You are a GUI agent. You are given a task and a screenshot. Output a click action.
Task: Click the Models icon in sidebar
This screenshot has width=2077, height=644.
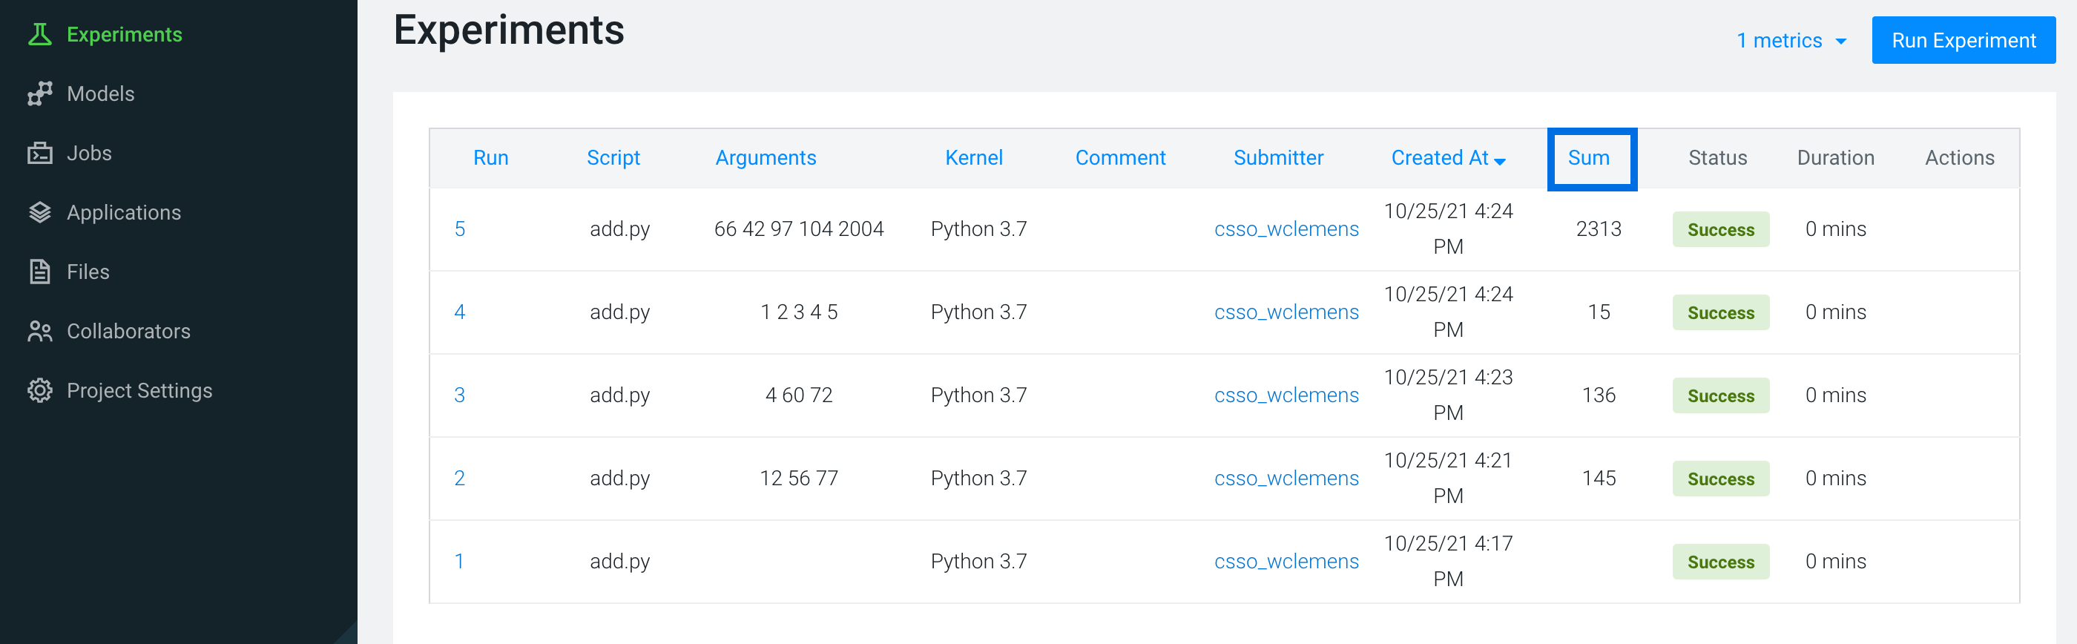39,93
